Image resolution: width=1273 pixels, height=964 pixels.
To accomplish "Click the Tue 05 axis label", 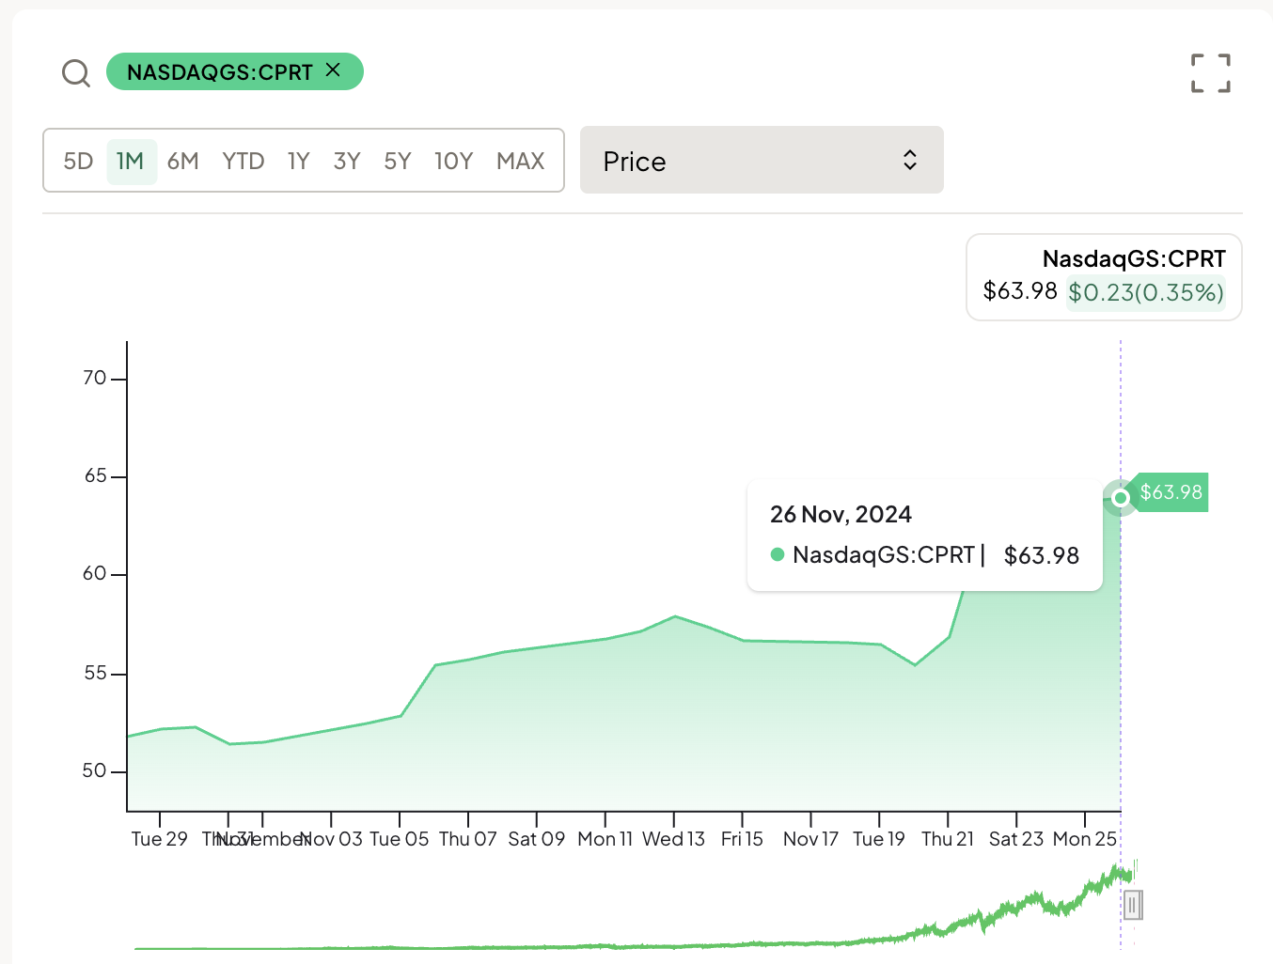I will click(x=400, y=839).
